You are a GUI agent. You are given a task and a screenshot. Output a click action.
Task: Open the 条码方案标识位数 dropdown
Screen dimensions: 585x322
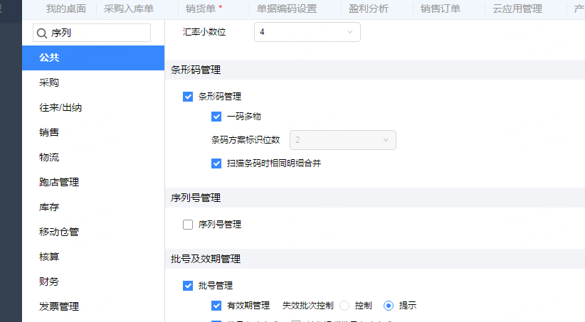coord(343,140)
